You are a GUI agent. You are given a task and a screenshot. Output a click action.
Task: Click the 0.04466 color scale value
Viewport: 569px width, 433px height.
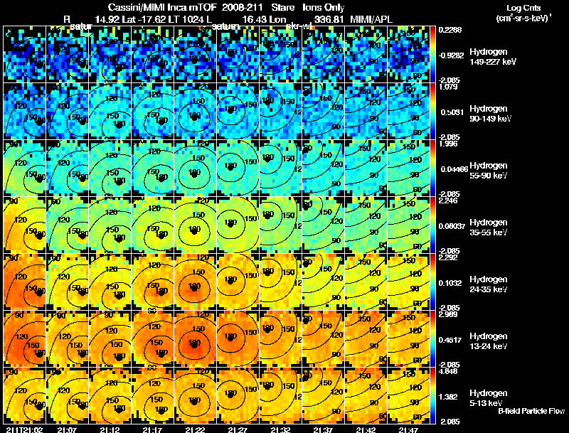454,169
